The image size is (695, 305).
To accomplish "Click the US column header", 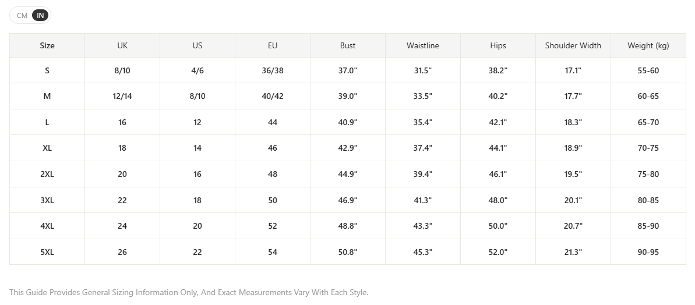I will (197, 45).
